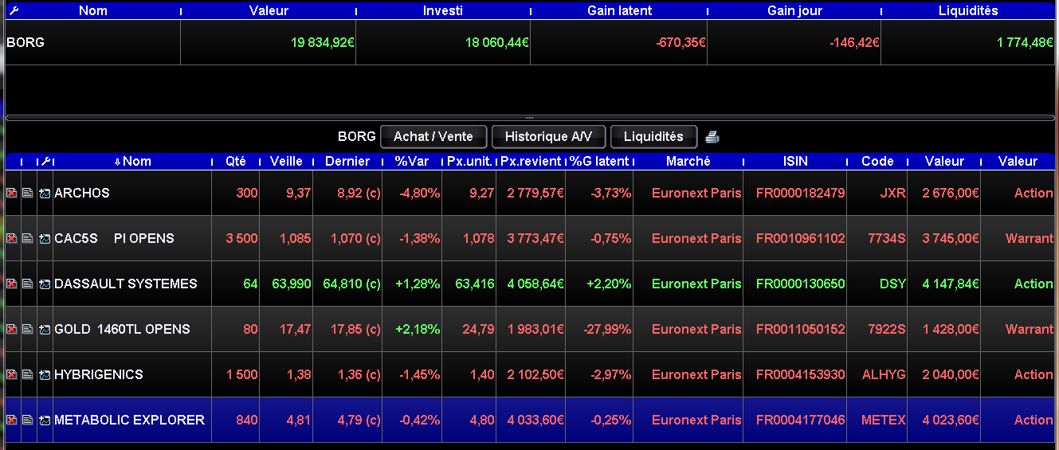Sort positions by the Nom column header
The height and width of the screenshot is (450, 1059).
[x=132, y=161]
